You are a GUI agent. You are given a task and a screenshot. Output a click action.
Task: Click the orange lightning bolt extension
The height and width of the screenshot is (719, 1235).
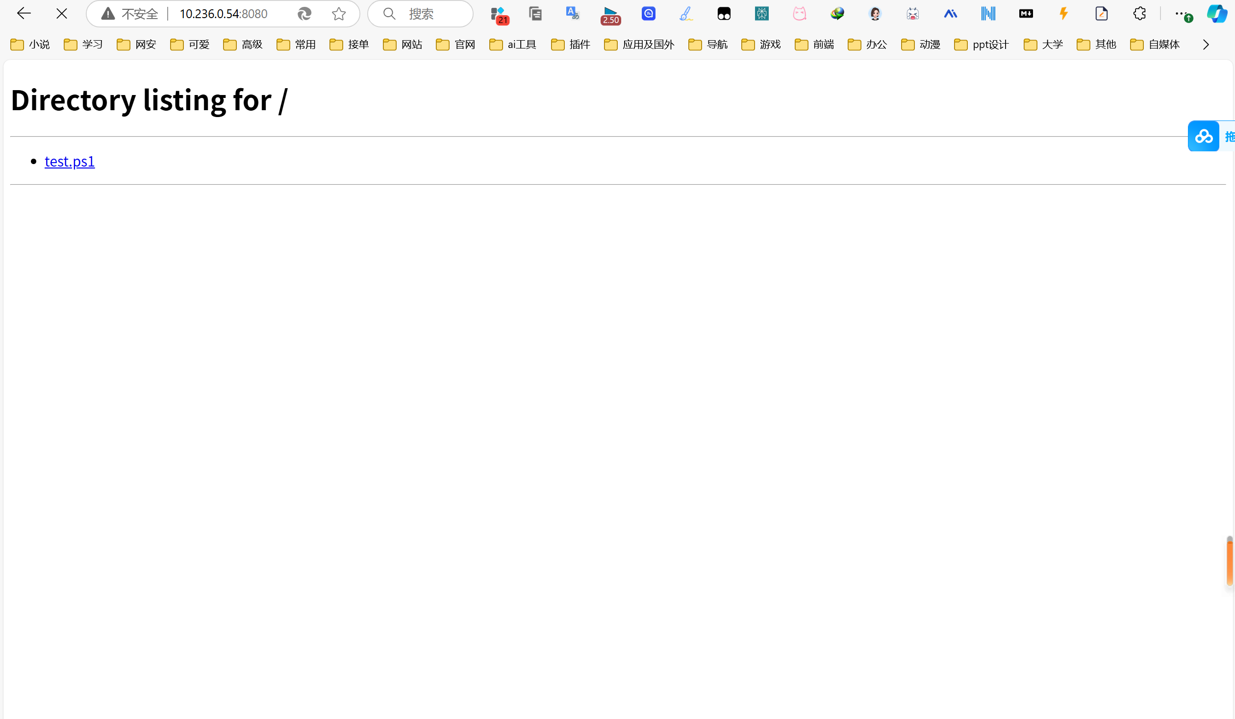pos(1063,14)
